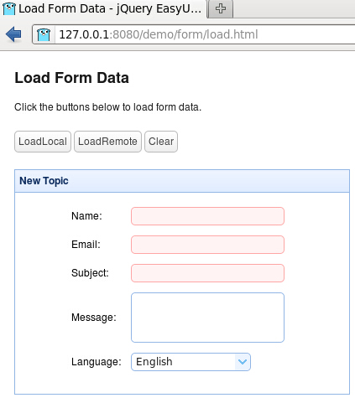Click the gopher favicon on the tab

pos(8,8)
